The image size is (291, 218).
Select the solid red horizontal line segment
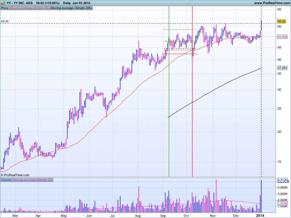point(180,54)
